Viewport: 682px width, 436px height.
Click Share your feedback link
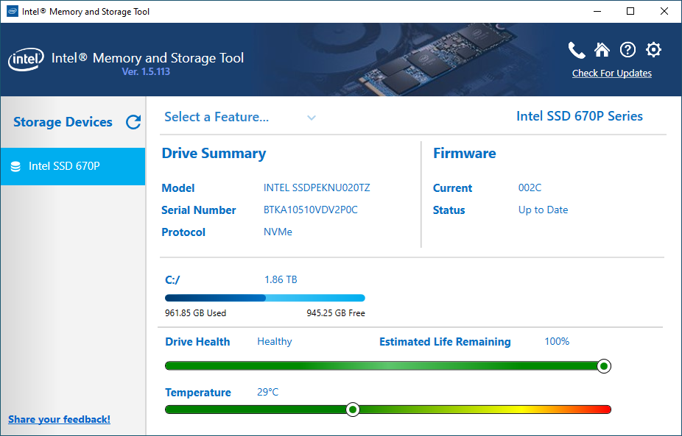coord(58,419)
